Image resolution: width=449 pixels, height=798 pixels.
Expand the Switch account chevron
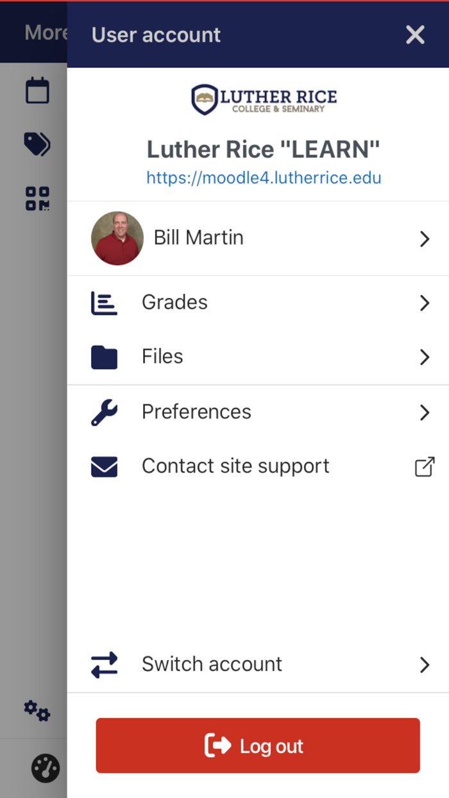(424, 665)
